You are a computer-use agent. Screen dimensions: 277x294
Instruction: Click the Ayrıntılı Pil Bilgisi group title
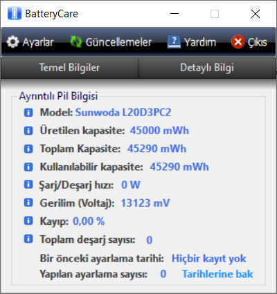pos(58,96)
